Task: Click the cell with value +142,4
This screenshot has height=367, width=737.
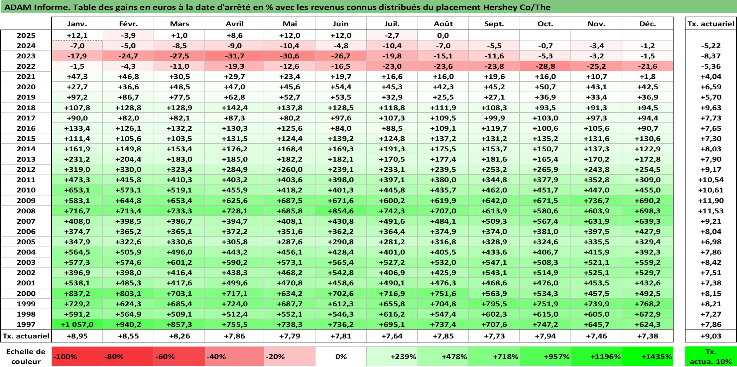Action: tap(234, 108)
